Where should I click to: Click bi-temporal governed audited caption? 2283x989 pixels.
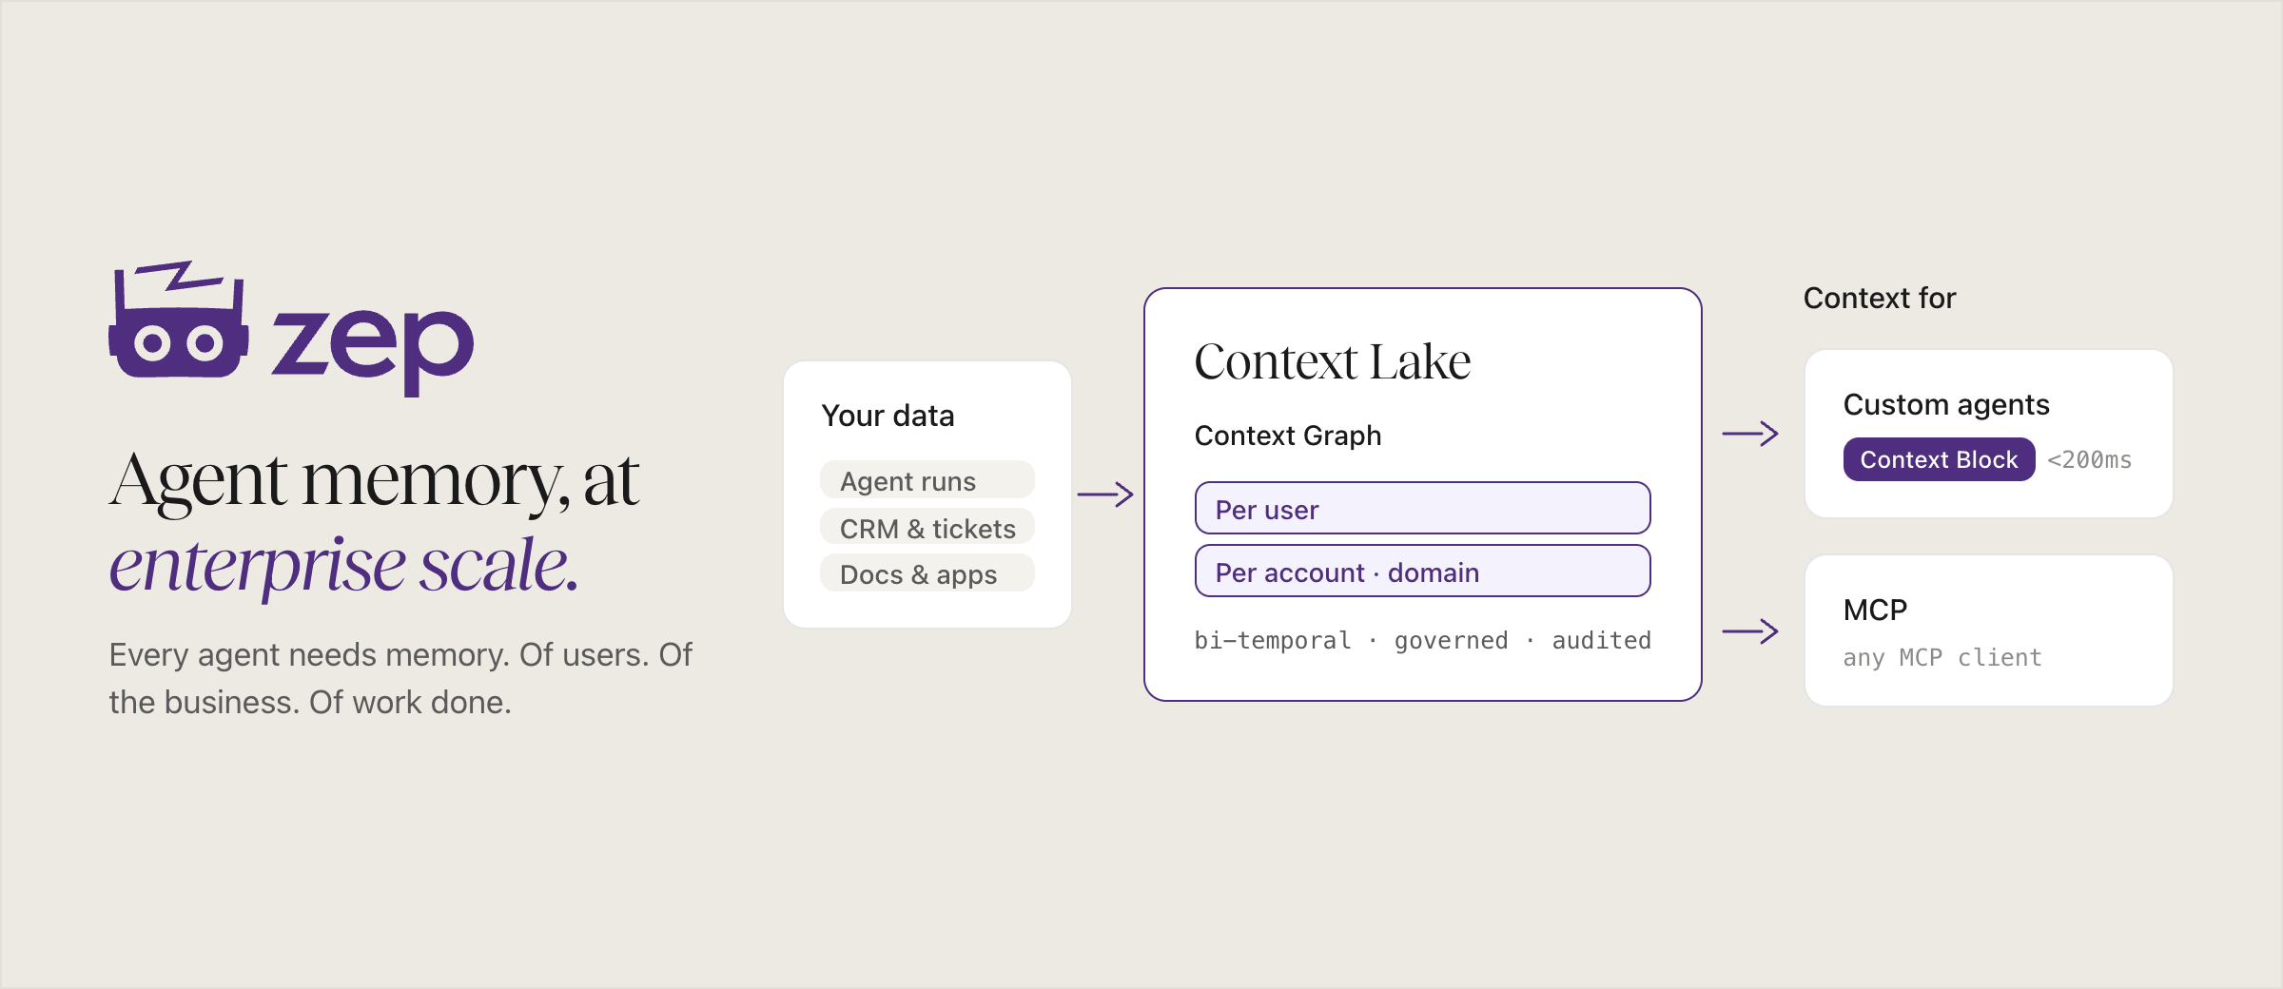coord(1422,641)
